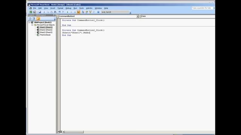Select Sheet2 (Sheet2) in project tree

tap(46, 30)
